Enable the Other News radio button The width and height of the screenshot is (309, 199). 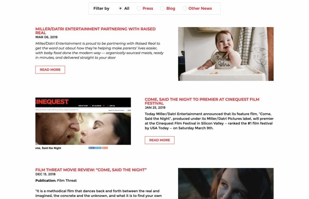click(184, 8)
